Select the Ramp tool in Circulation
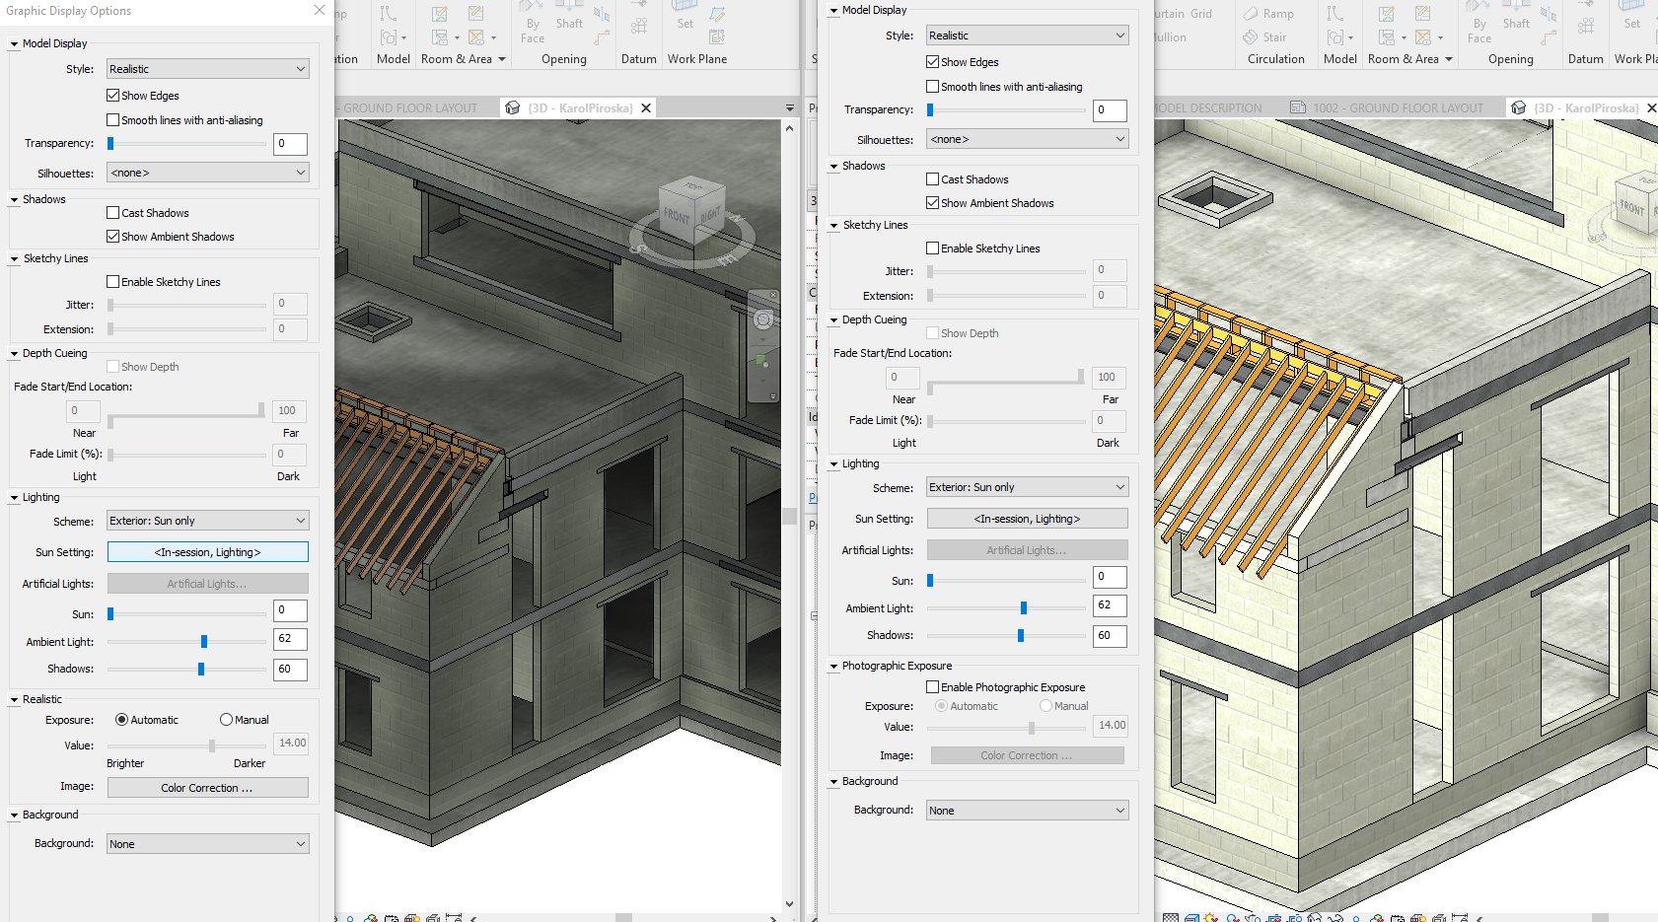The image size is (1658, 922). coord(1268,14)
